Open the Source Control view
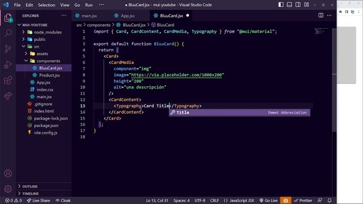Viewport: 363px width, 204px height. point(8,49)
